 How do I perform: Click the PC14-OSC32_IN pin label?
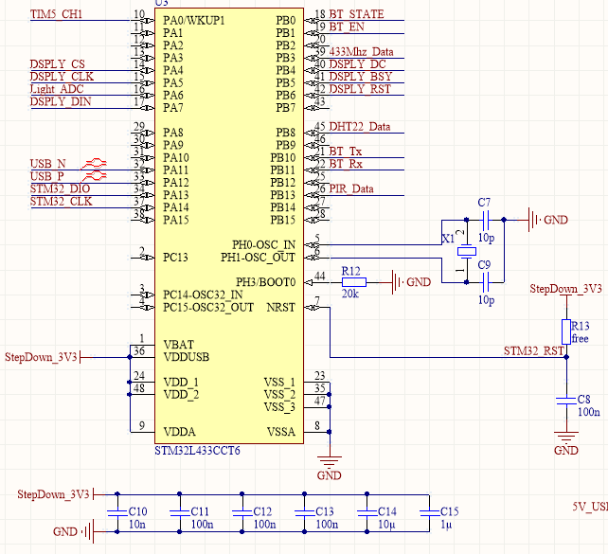(x=203, y=295)
